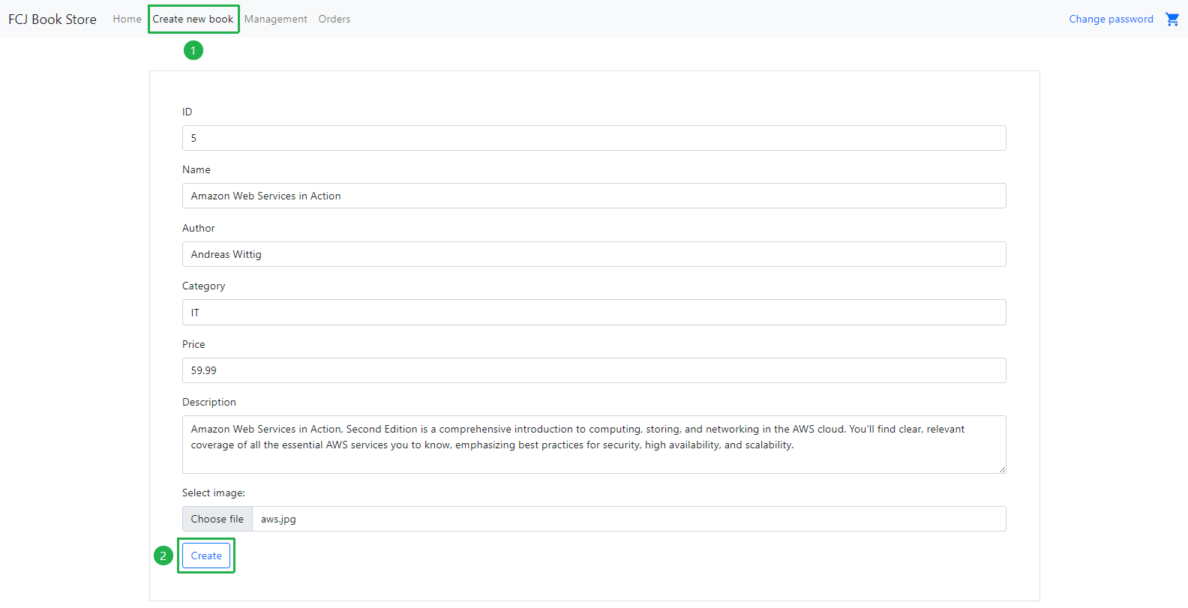
Task: Select Create new book menu item
Action: pos(193,19)
